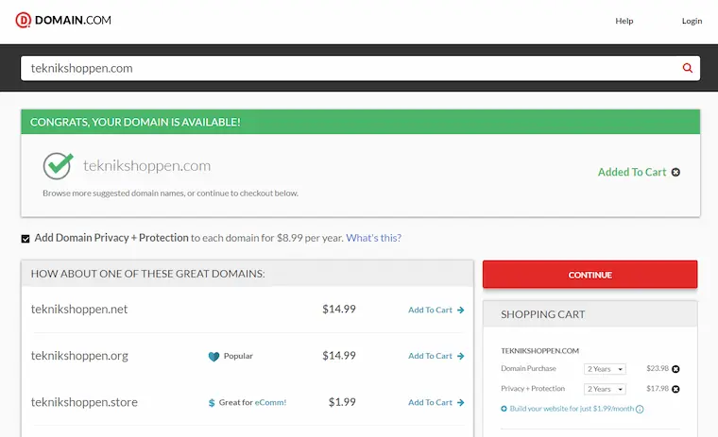Click the $23.98 Domain Purchase price

point(658,368)
